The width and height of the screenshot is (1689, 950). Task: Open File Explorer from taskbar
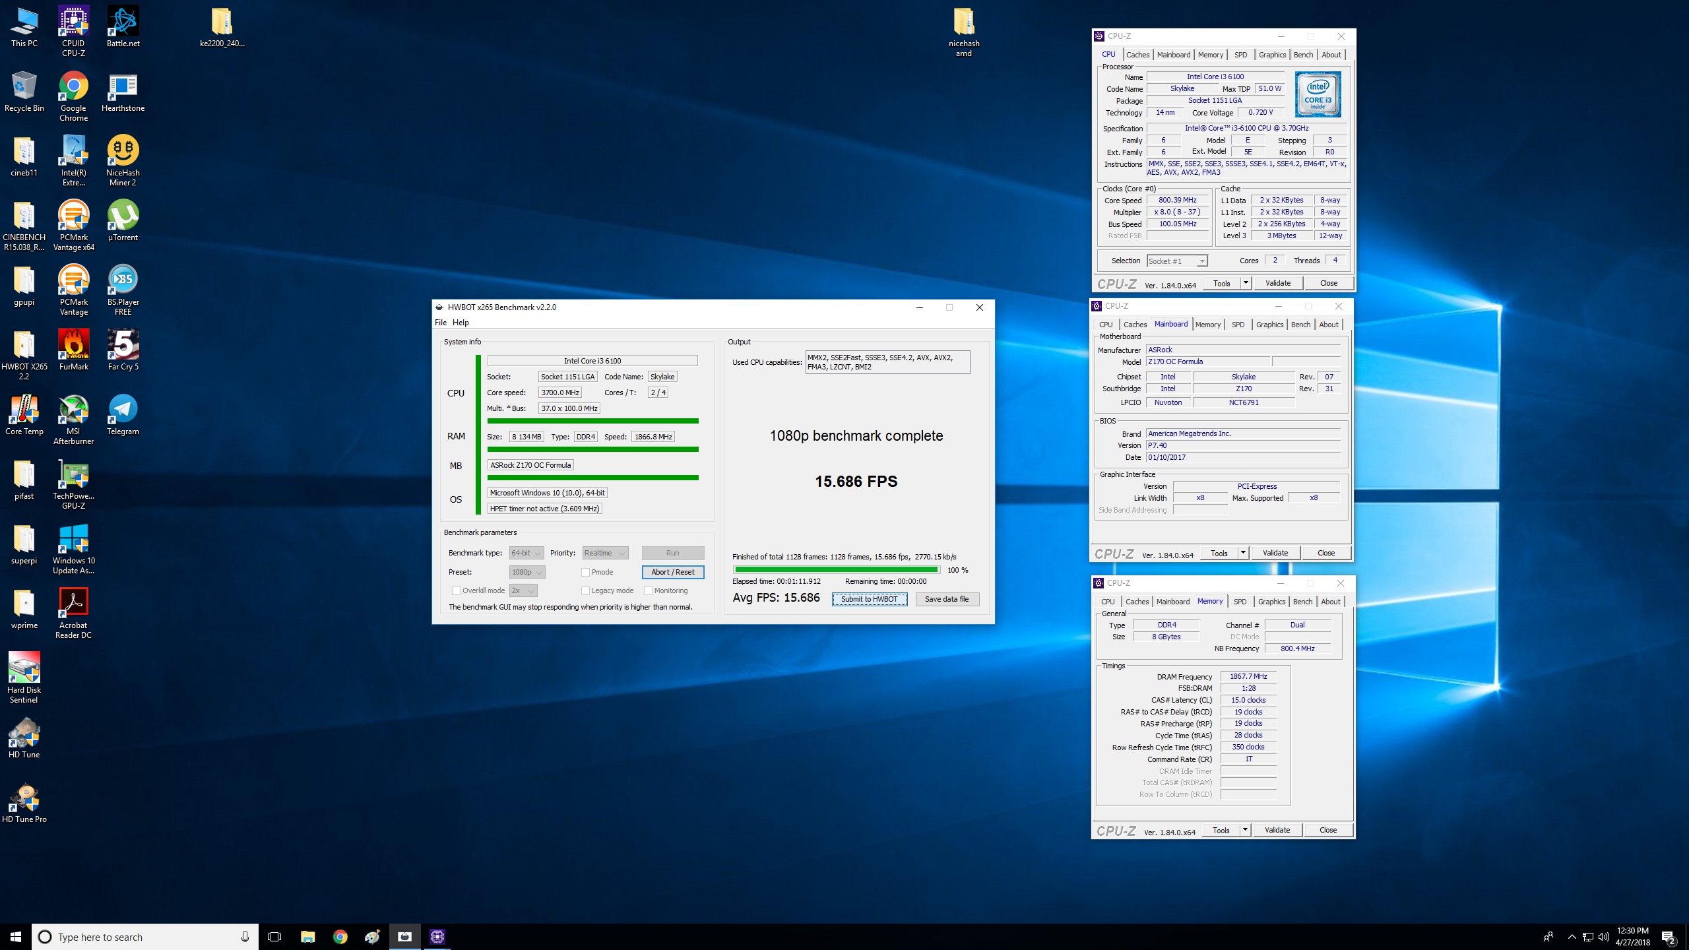point(307,937)
